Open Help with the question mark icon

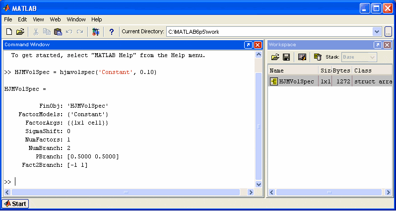111,32
